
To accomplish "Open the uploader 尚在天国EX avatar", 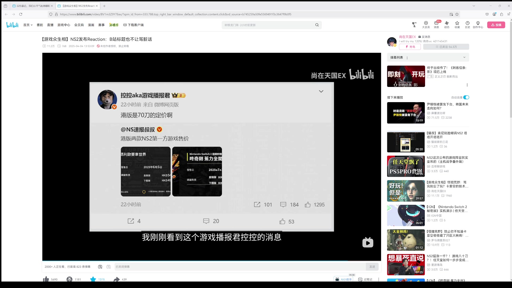I will (392, 42).
